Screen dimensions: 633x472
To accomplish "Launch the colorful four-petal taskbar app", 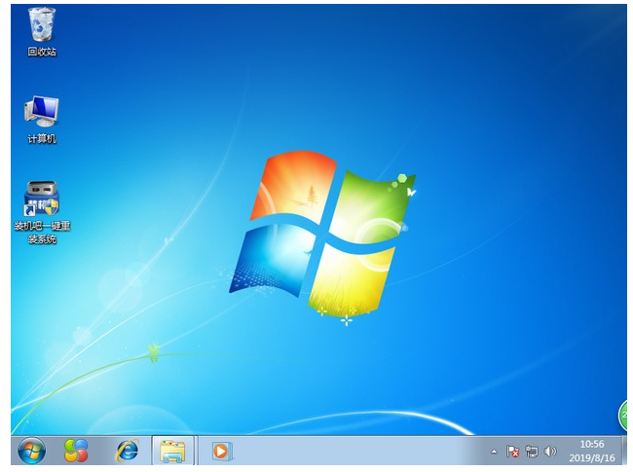I will tap(76, 451).
